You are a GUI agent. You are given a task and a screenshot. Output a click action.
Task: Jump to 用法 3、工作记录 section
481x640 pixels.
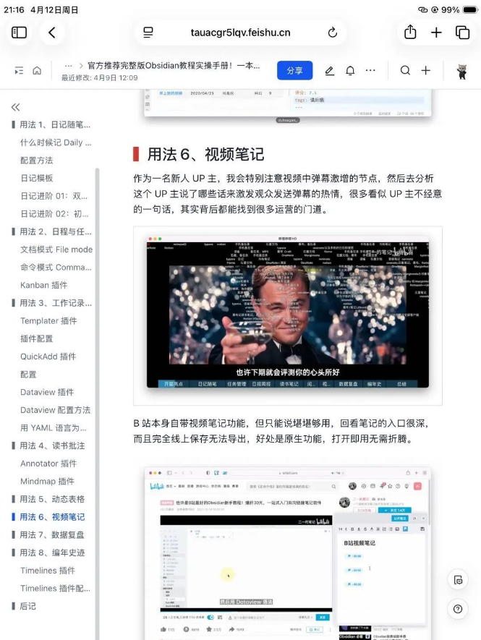(x=56, y=303)
